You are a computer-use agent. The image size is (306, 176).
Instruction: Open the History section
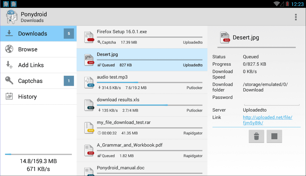click(38, 97)
